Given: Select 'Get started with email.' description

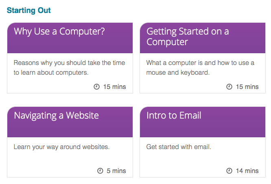Looking at the screenshot, I should pos(179,147).
